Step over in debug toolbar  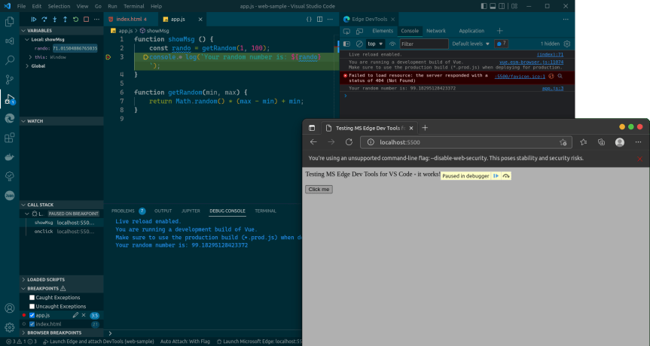coord(44,20)
